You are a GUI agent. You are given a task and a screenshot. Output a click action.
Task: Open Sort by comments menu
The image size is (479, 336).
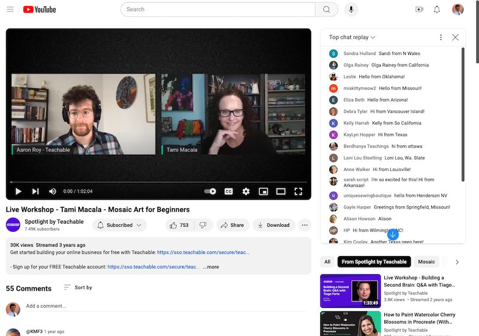coord(78,288)
